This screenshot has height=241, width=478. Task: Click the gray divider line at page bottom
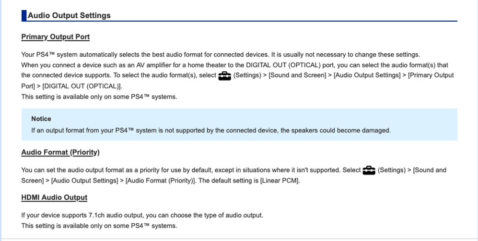(239, 238)
